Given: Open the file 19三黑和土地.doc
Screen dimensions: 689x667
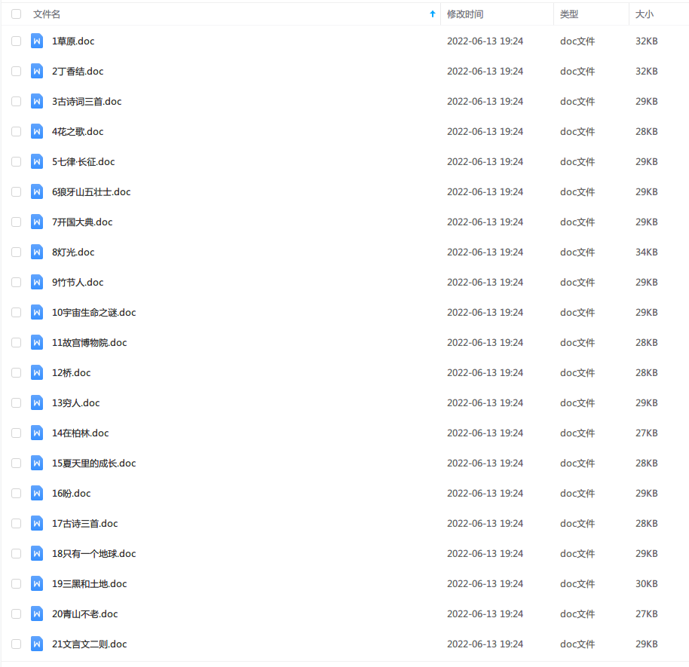Looking at the screenshot, I should 89,583.
